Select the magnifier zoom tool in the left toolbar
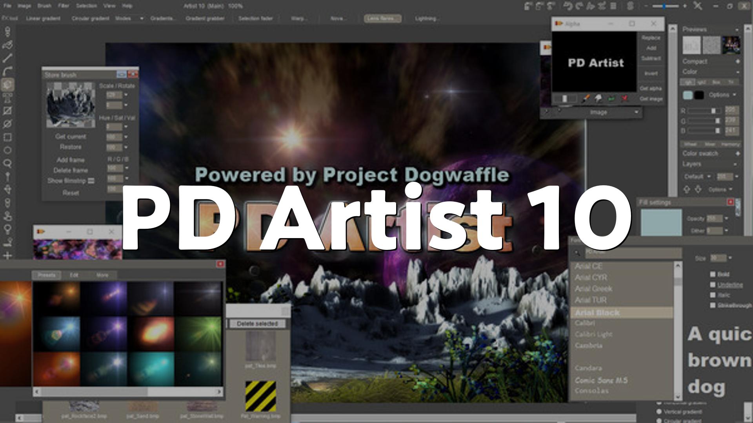This screenshot has height=423, width=753. click(7, 163)
